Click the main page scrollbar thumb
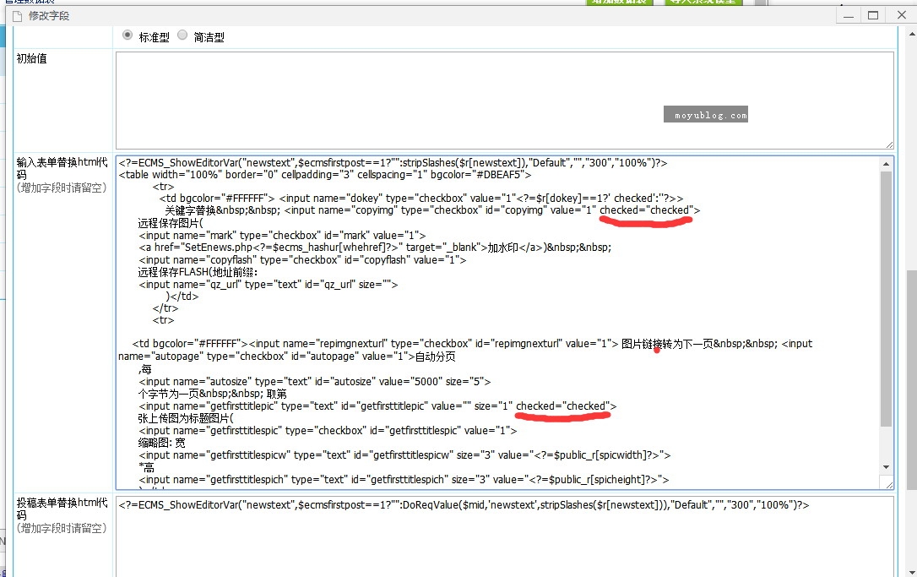 [x=910, y=380]
